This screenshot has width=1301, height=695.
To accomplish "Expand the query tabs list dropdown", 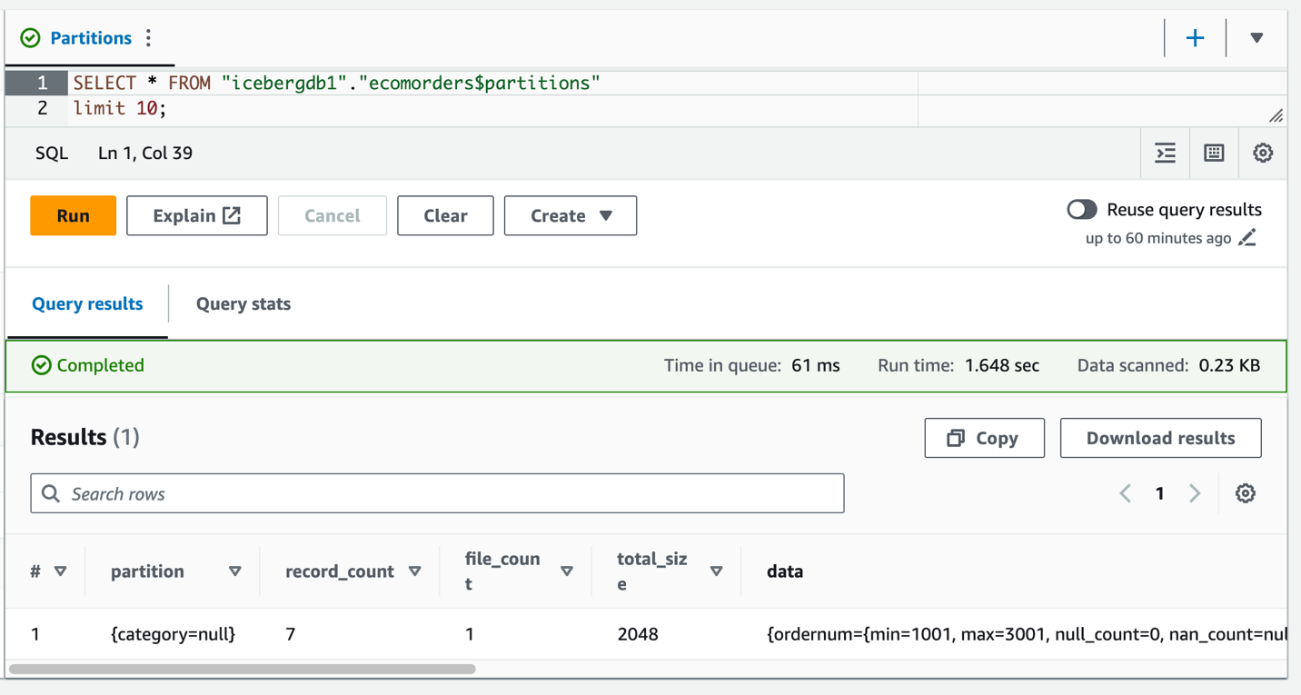I will 1256,38.
